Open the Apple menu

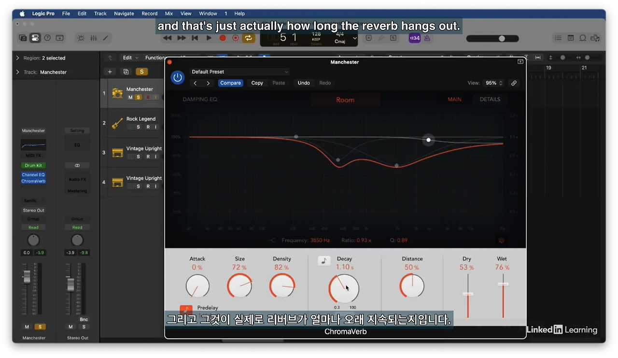point(22,14)
